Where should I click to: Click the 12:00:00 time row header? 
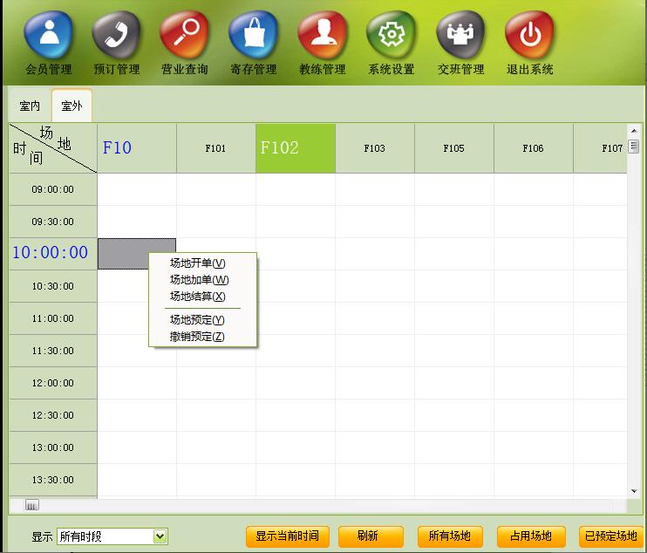(x=53, y=383)
